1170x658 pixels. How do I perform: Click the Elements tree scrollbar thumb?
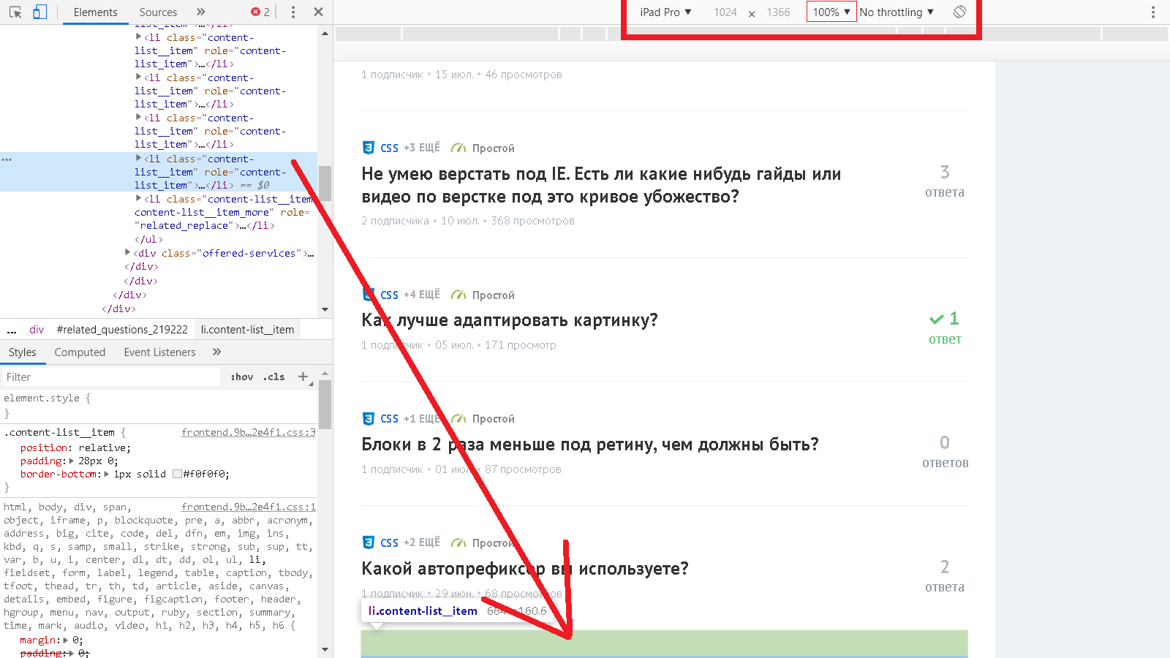click(325, 183)
